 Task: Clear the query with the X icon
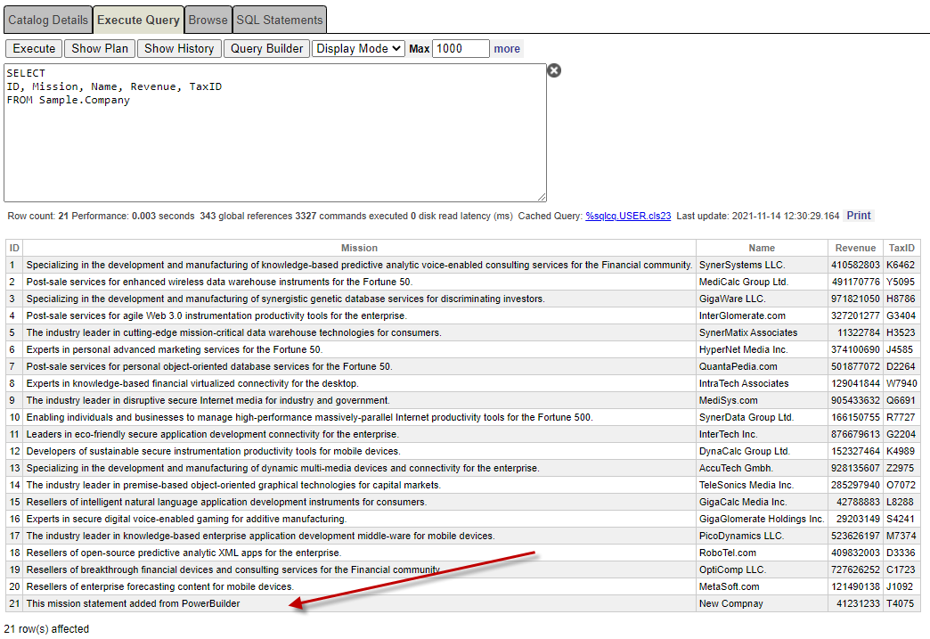click(x=554, y=70)
